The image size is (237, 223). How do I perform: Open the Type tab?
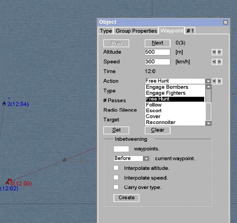point(106,31)
